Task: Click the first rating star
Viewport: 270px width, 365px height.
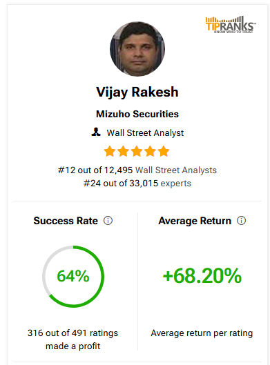Action: coord(110,151)
